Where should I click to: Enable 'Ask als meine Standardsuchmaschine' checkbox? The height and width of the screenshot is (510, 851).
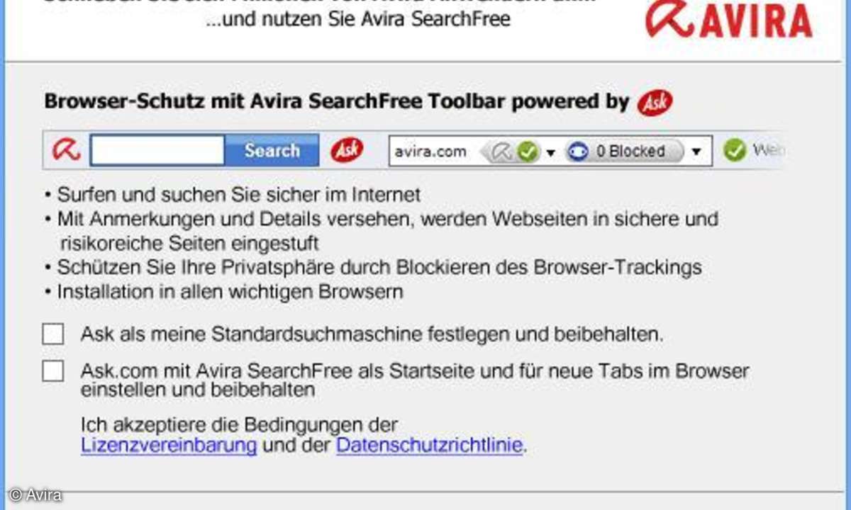point(53,334)
